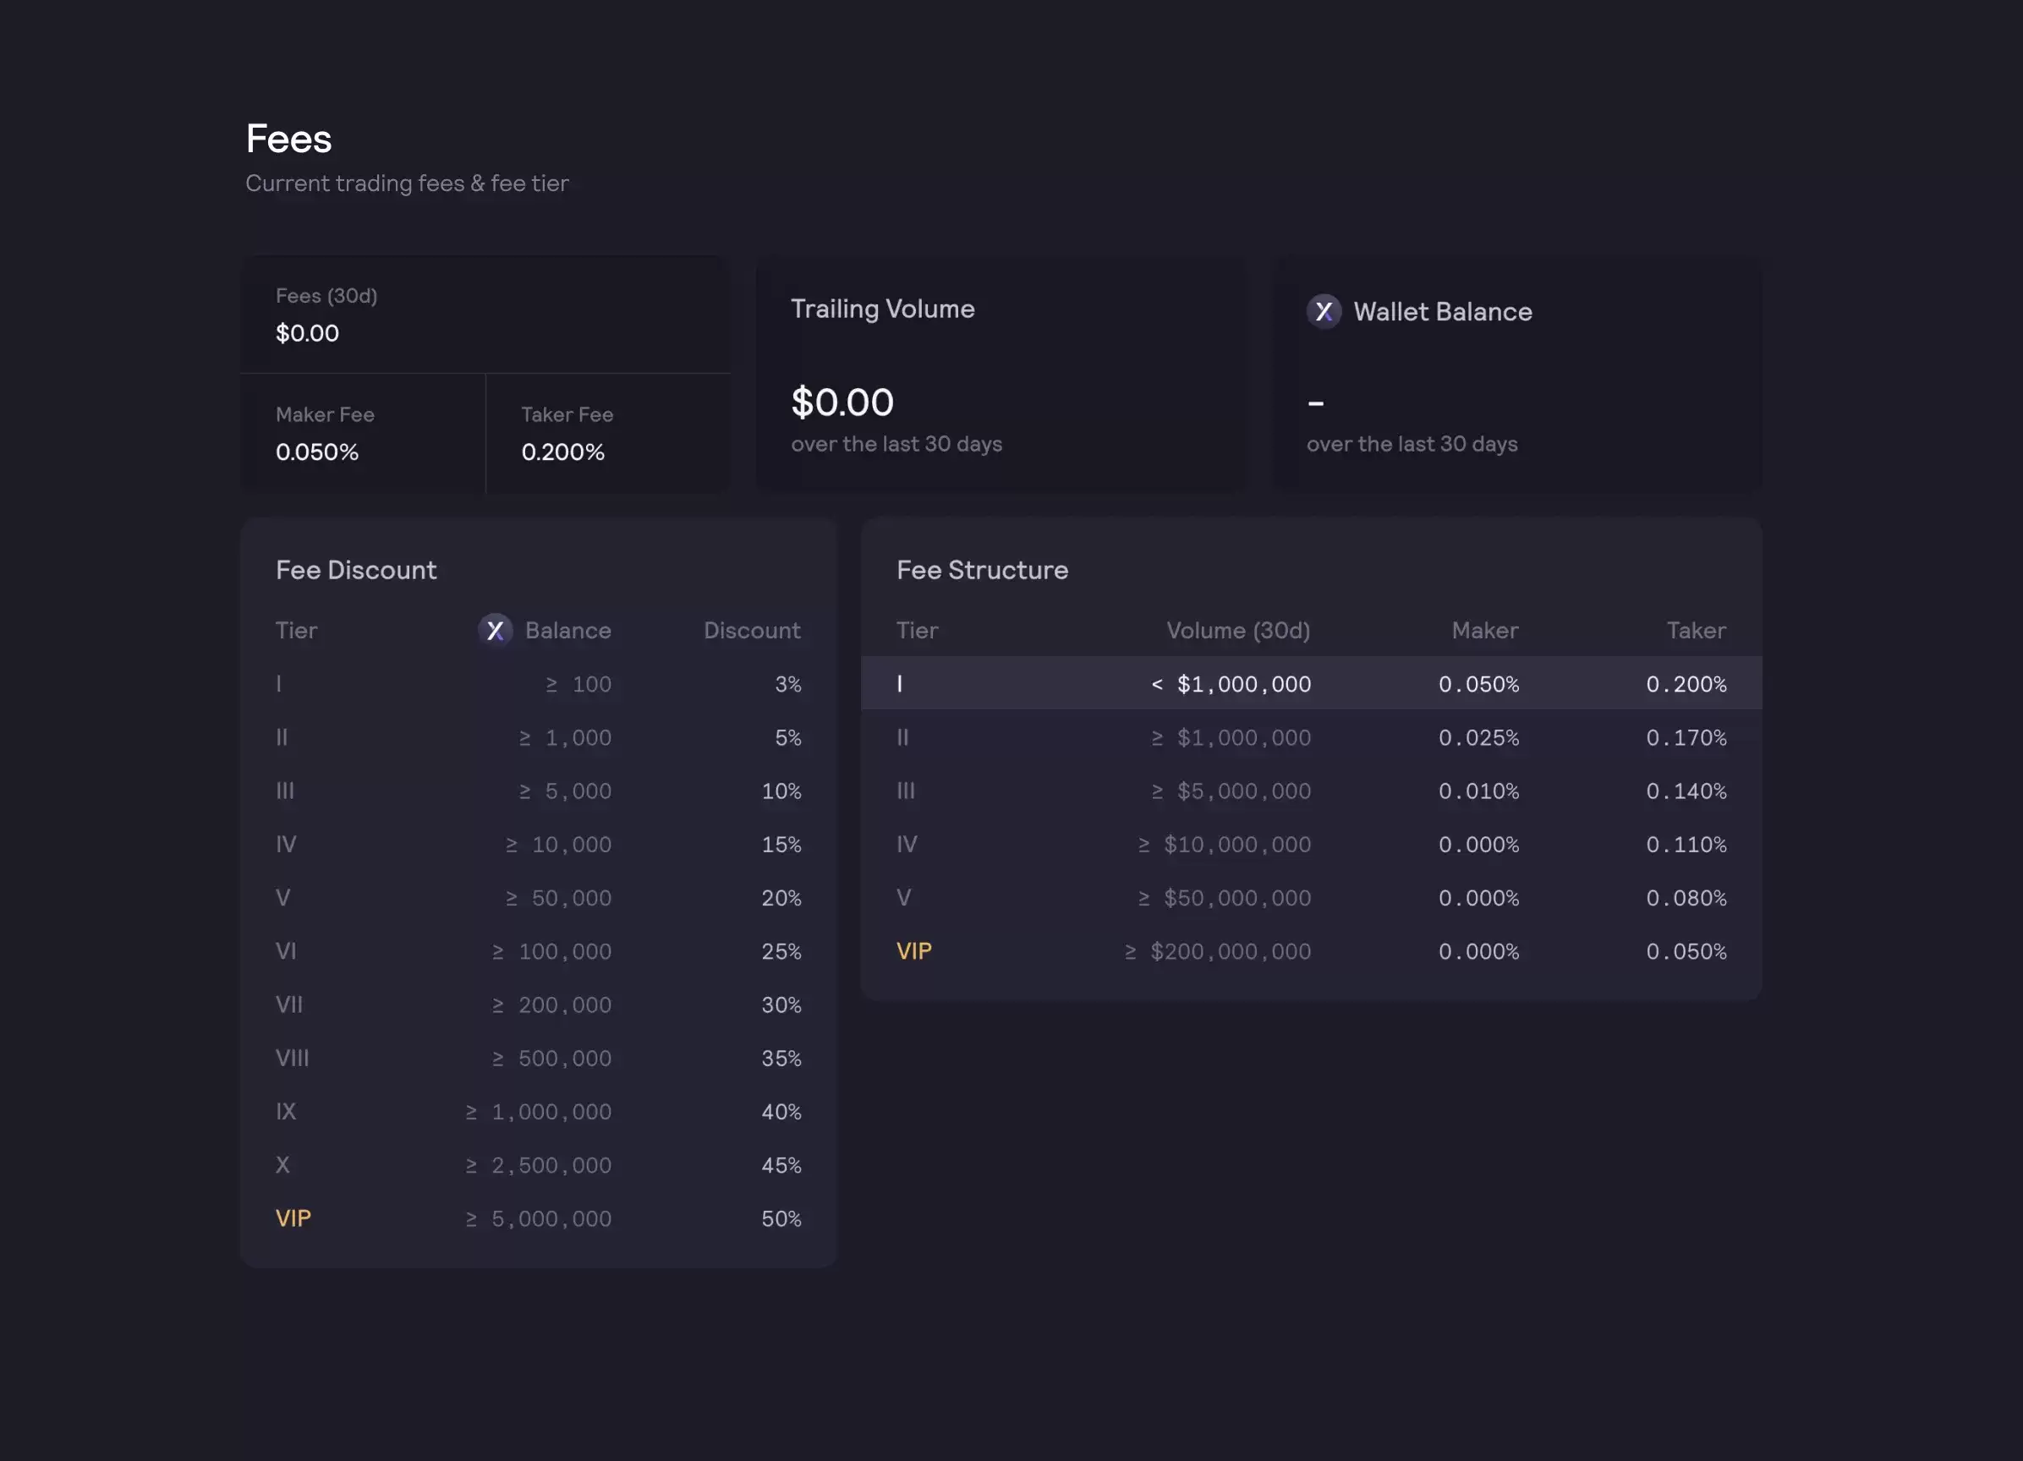This screenshot has width=2023, height=1461.
Task: Click the Maker column header in Fee Structure
Action: [1484, 631]
